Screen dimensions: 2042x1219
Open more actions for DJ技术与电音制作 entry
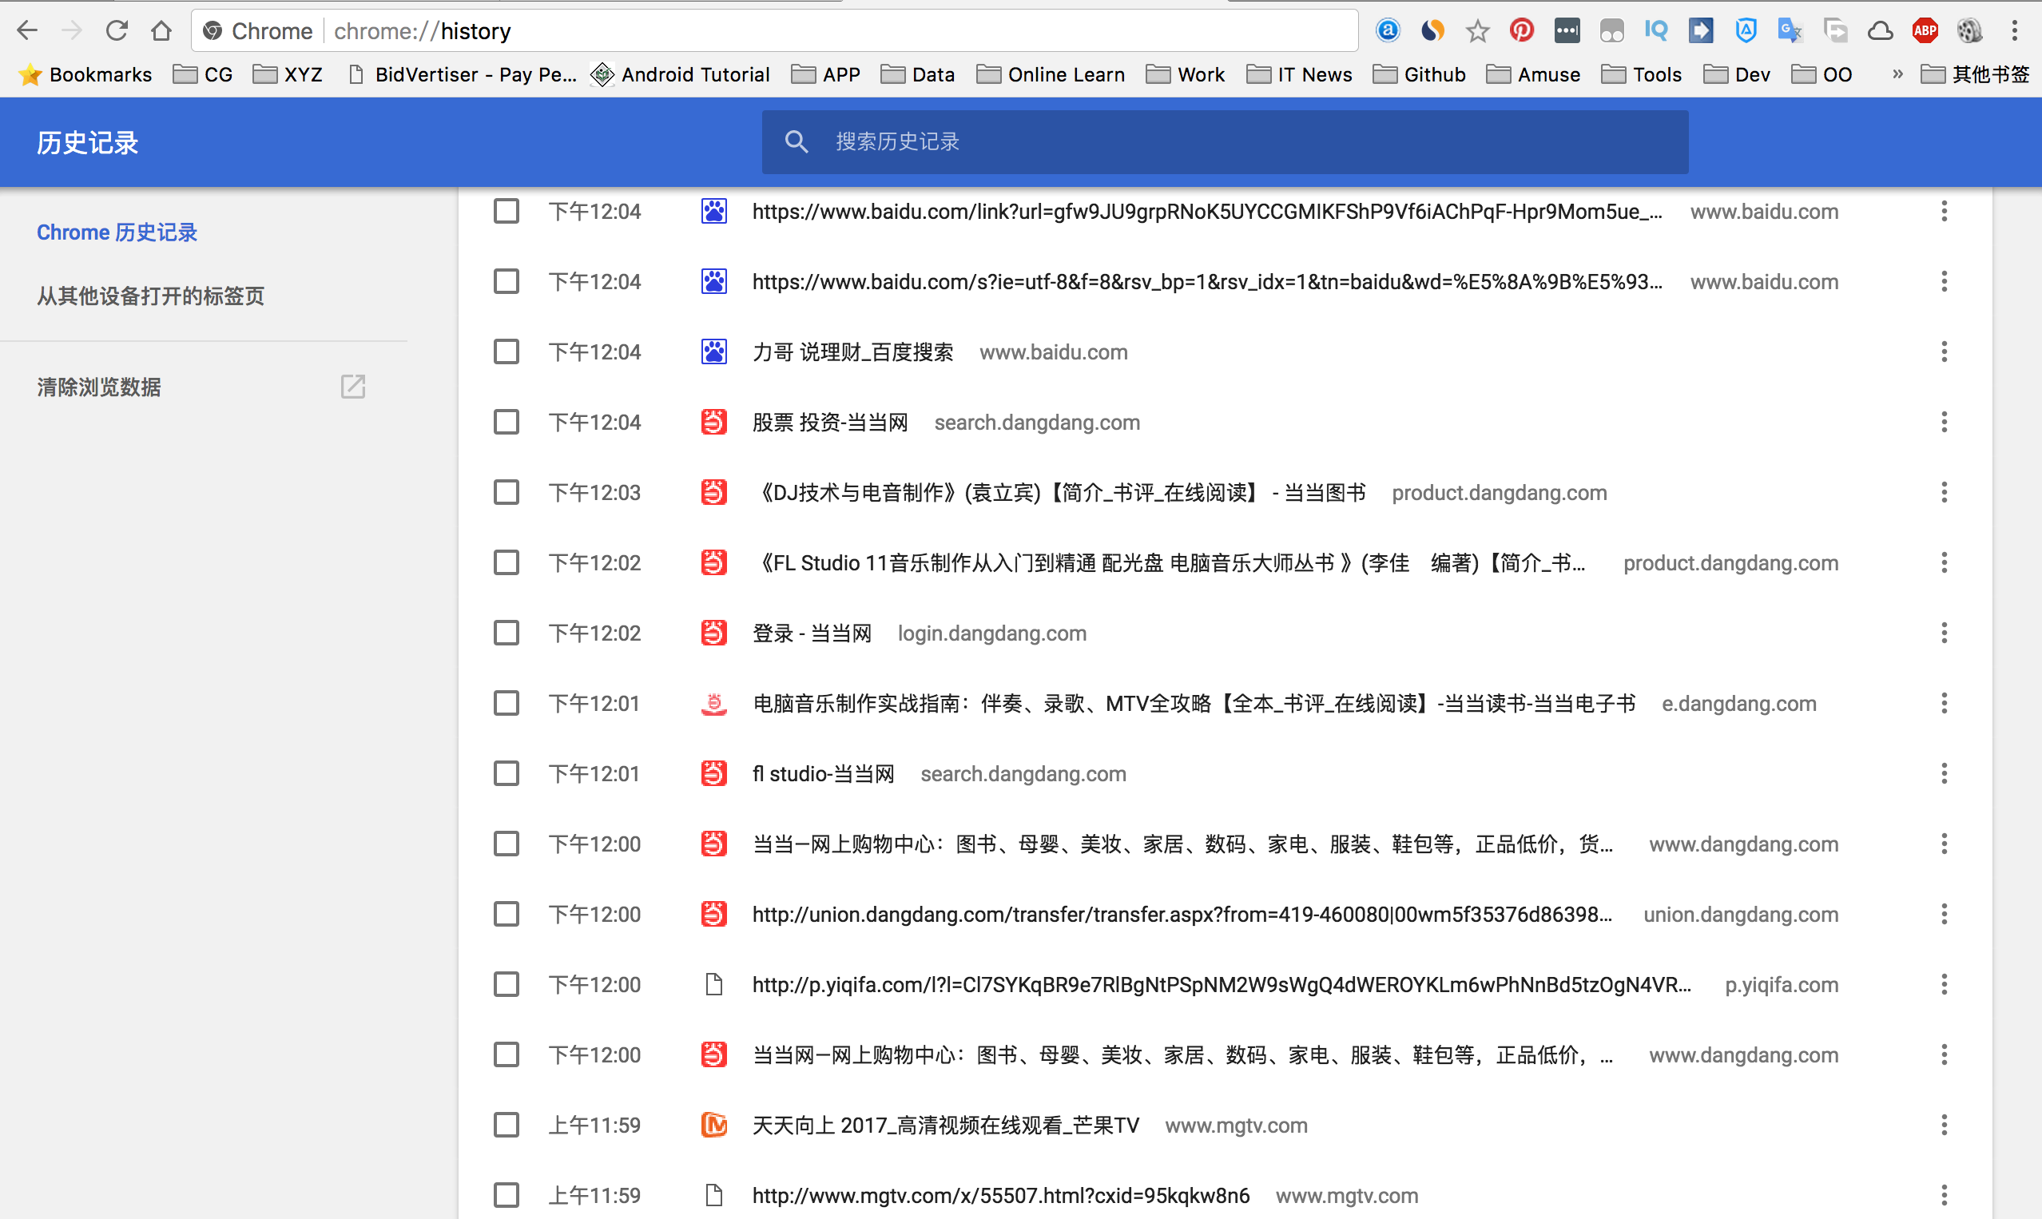[1944, 492]
